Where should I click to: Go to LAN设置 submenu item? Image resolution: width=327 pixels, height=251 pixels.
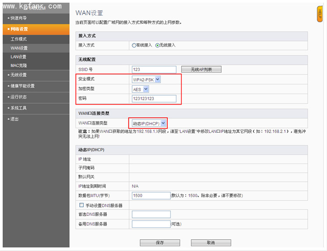tap(18, 57)
